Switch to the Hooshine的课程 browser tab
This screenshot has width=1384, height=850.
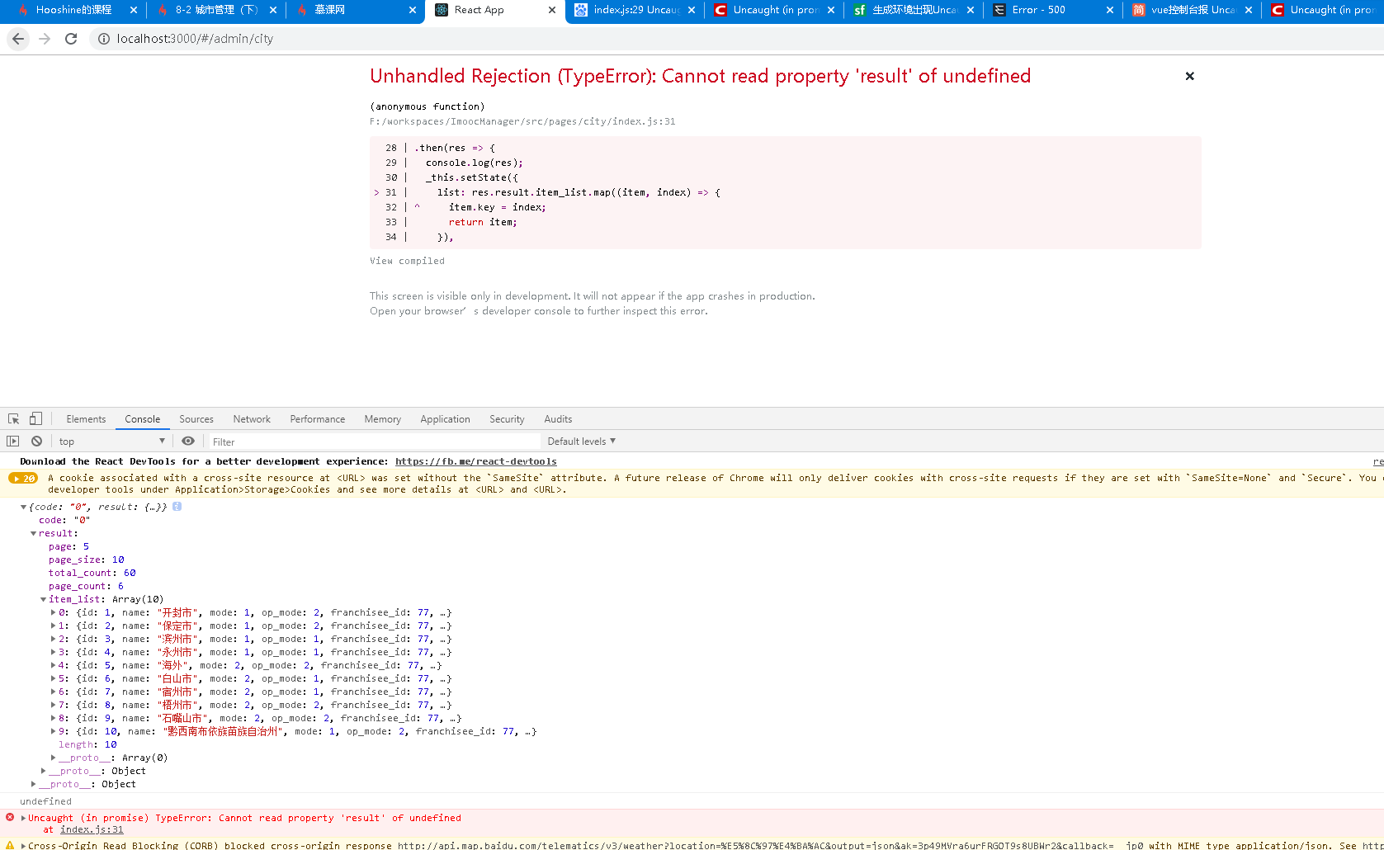point(73,10)
